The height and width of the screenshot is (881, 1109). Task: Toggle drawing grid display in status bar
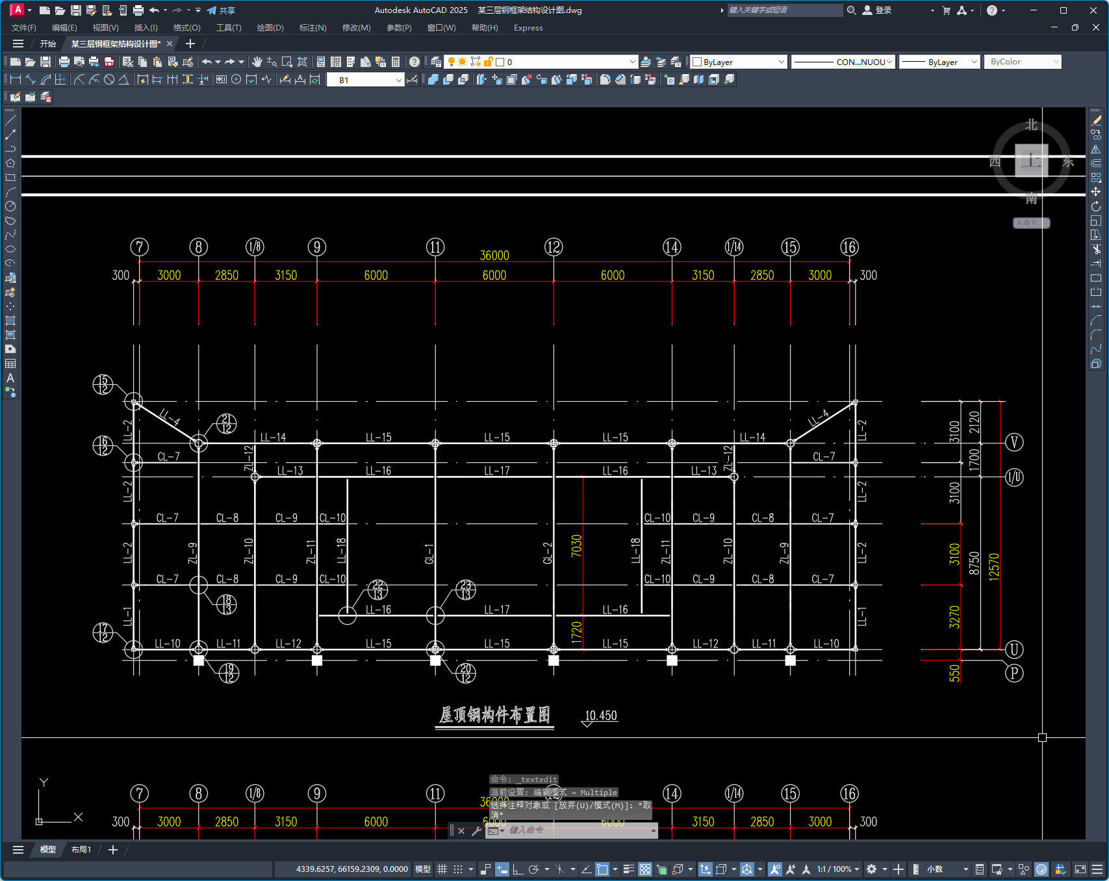coord(442,869)
